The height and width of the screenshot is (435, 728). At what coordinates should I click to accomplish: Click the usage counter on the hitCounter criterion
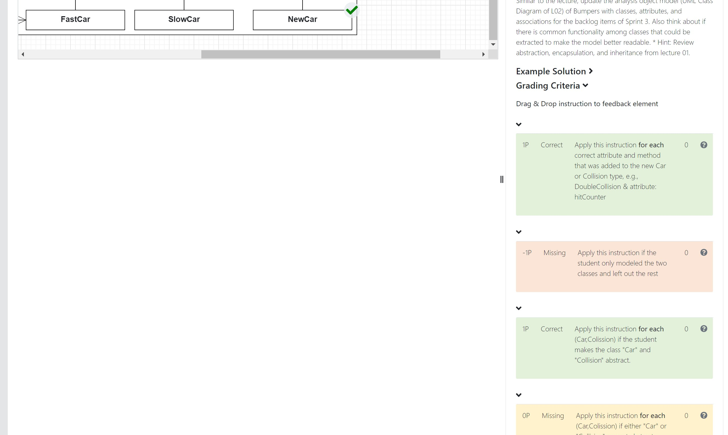tap(686, 145)
